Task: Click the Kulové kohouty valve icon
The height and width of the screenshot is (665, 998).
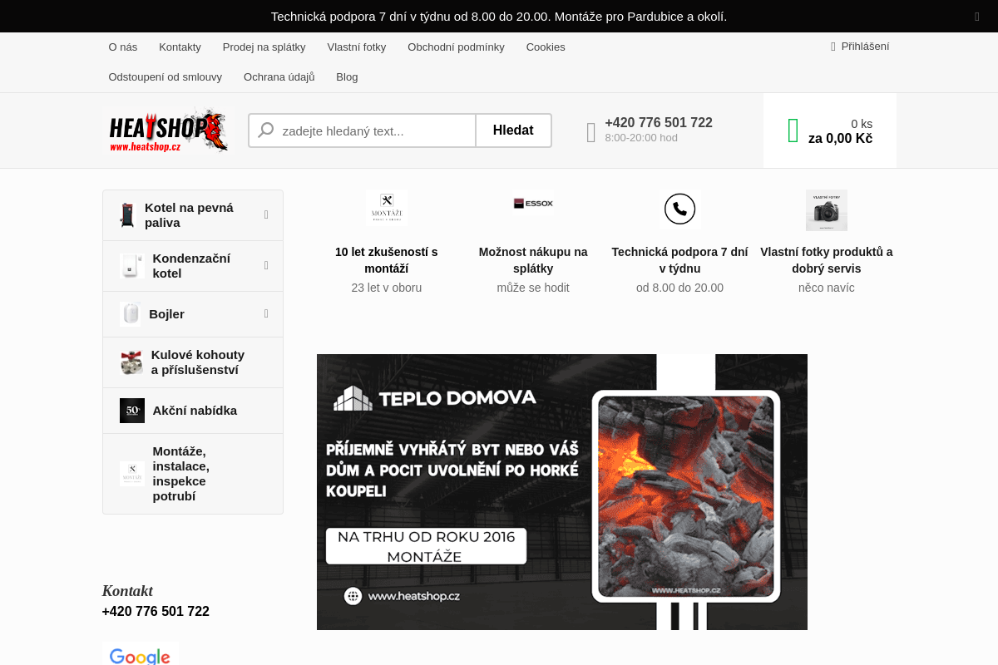Action: (x=131, y=362)
